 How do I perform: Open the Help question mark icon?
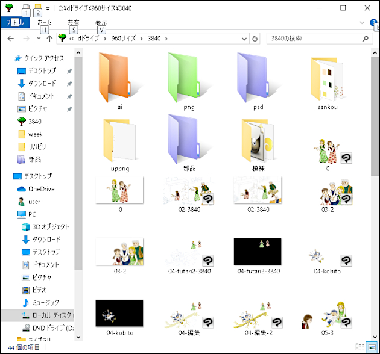(x=373, y=23)
